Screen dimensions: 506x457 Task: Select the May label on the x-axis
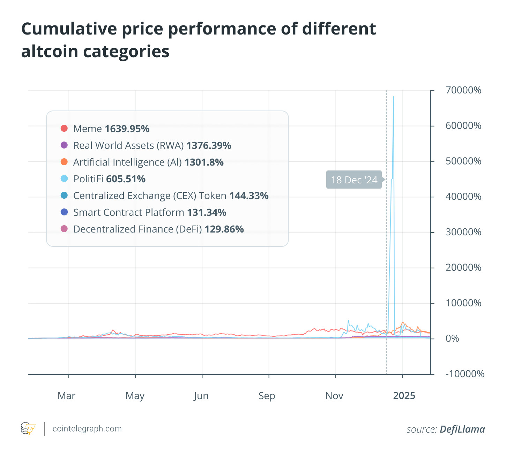pyautogui.click(x=135, y=396)
